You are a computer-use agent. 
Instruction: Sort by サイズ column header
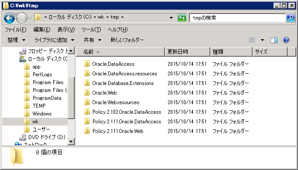[270, 52]
